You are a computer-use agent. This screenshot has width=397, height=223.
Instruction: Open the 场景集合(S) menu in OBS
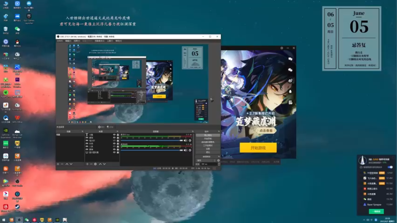click(100, 41)
